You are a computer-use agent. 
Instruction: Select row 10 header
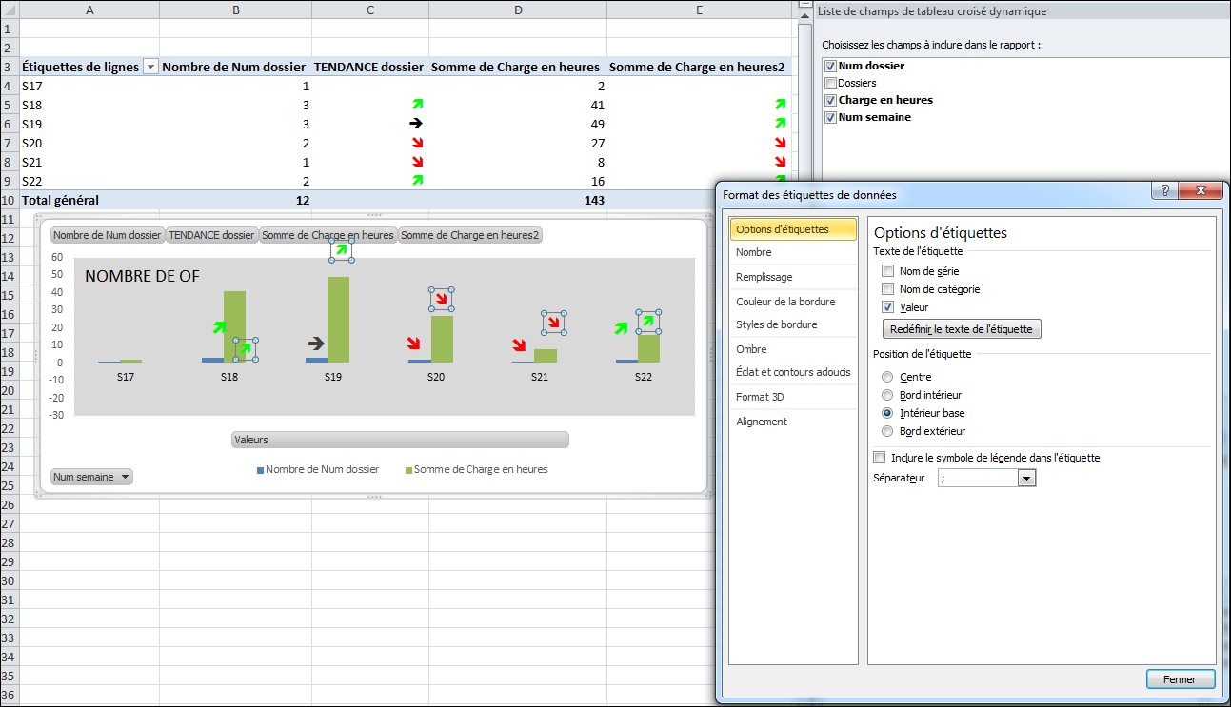(x=9, y=200)
